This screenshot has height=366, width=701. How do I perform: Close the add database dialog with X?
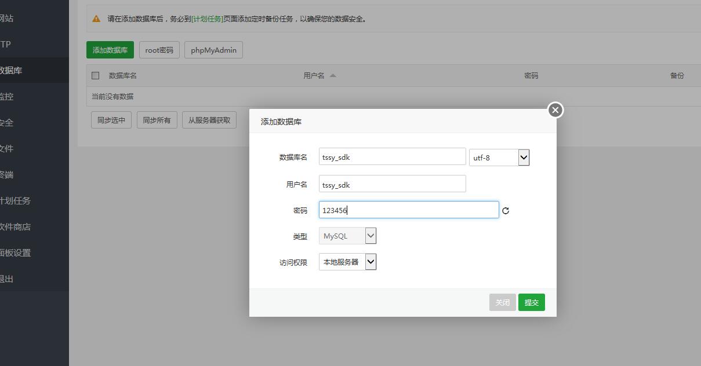click(x=555, y=110)
